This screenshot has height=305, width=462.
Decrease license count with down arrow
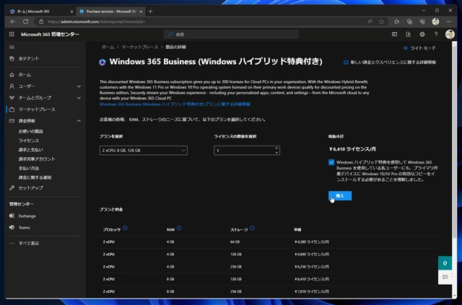276,153
